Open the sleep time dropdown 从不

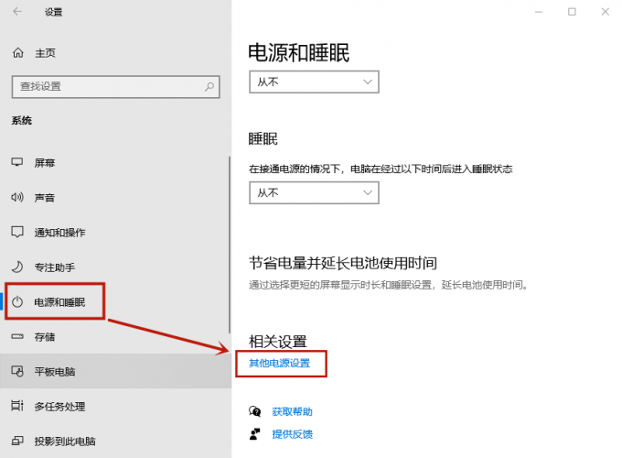point(314,192)
